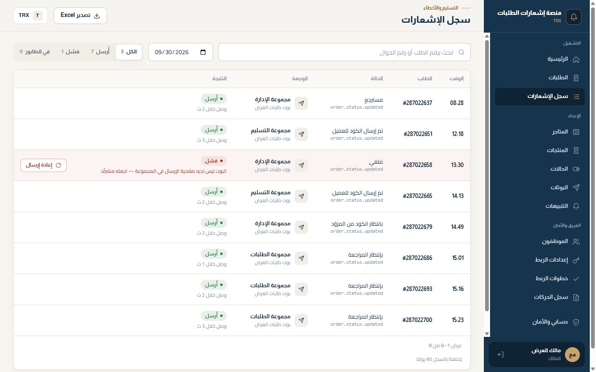Click the TRX workspace button
596x372 pixels.
31,16
